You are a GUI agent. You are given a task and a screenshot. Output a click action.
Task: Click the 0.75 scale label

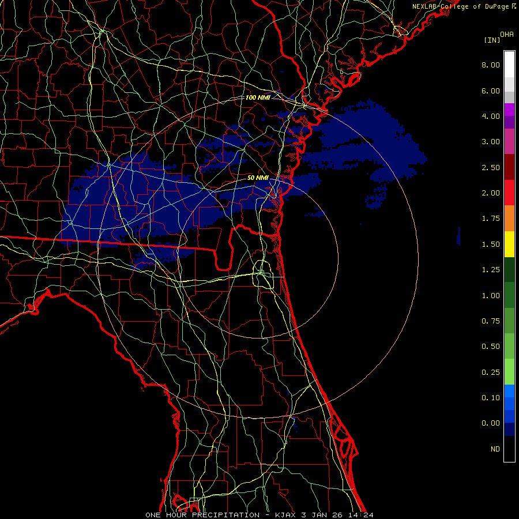pyautogui.click(x=491, y=321)
